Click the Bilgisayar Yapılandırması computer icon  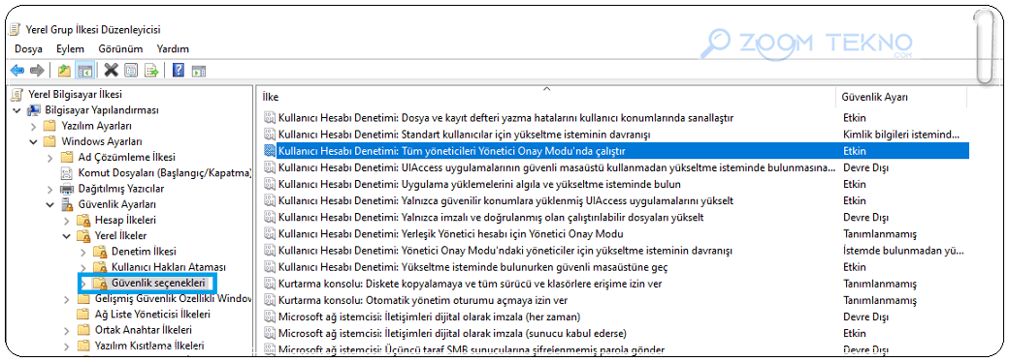click(x=34, y=110)
